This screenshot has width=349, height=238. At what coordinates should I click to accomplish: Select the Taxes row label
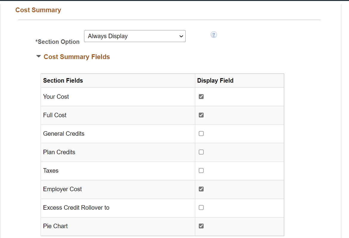(51, 171)
